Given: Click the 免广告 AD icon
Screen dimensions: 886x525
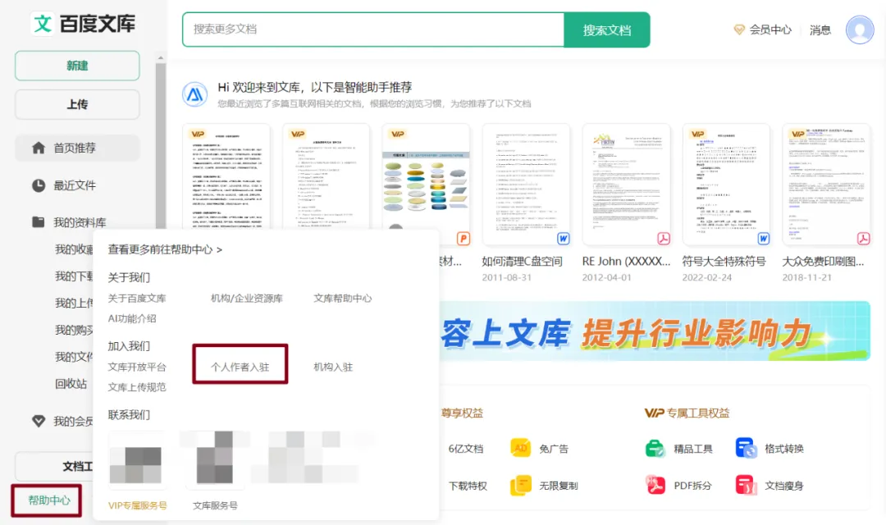Looking at the screenshot, I should 520,448.
